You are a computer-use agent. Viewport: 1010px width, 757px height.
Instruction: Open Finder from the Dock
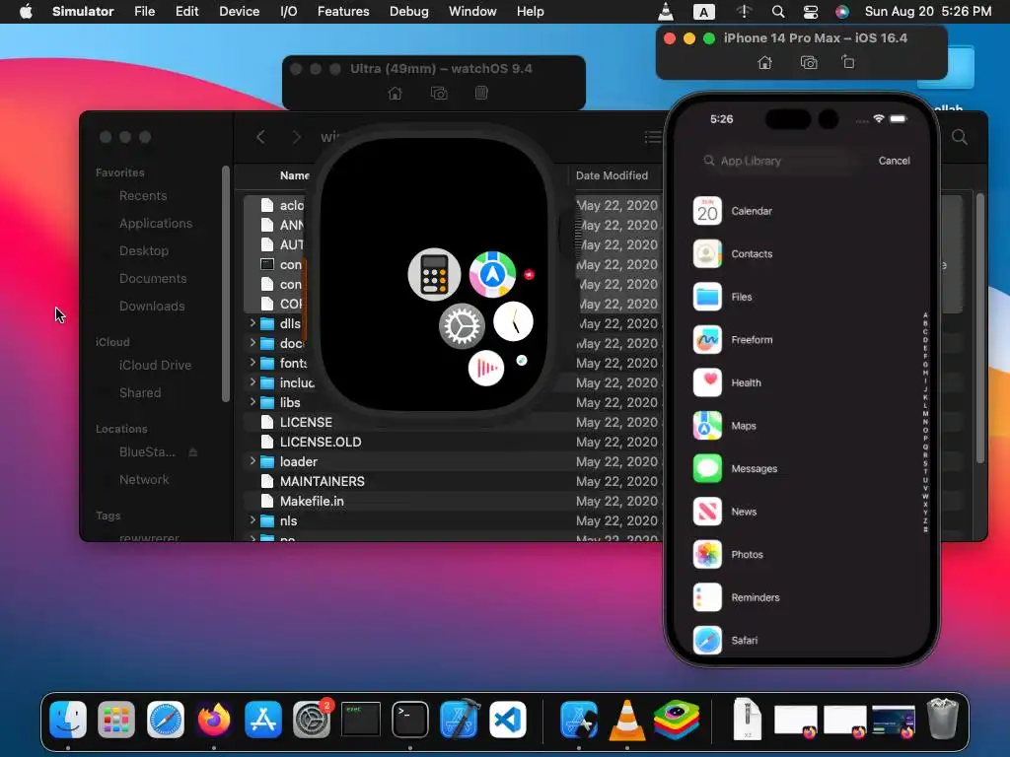click(x=68, y=719)
